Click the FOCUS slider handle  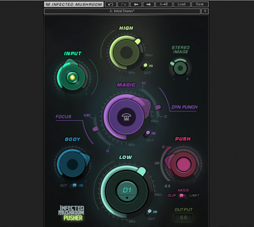pos(96,129)
